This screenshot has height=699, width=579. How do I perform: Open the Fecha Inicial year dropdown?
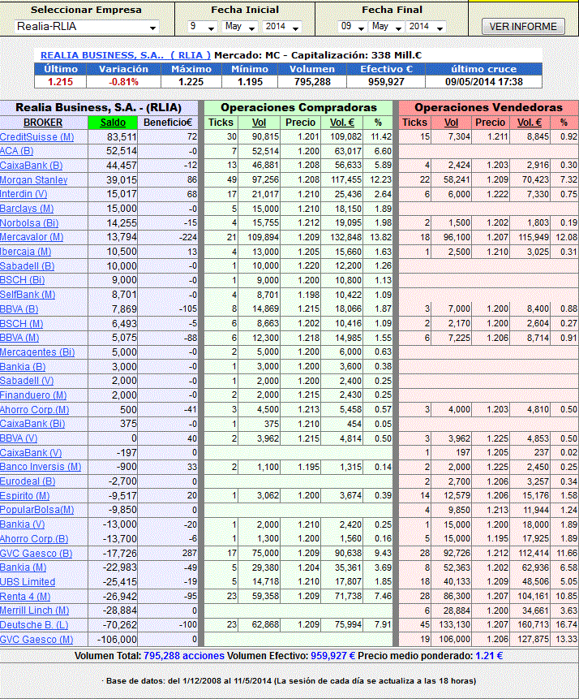(282, 27)
